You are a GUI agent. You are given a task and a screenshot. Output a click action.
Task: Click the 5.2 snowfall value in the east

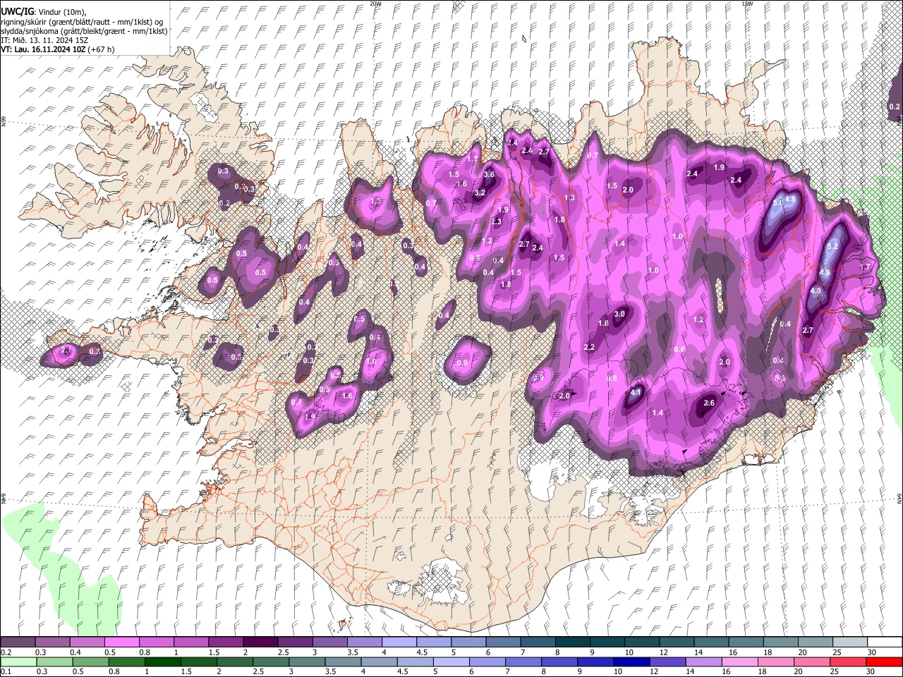point(832,246)
